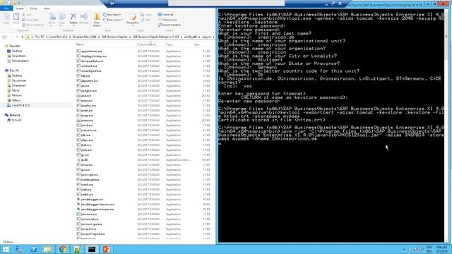Image resolution: width=452 pixels, height=254 pixels.
Task: Open the Windows Start button
Action: point(5,249)
